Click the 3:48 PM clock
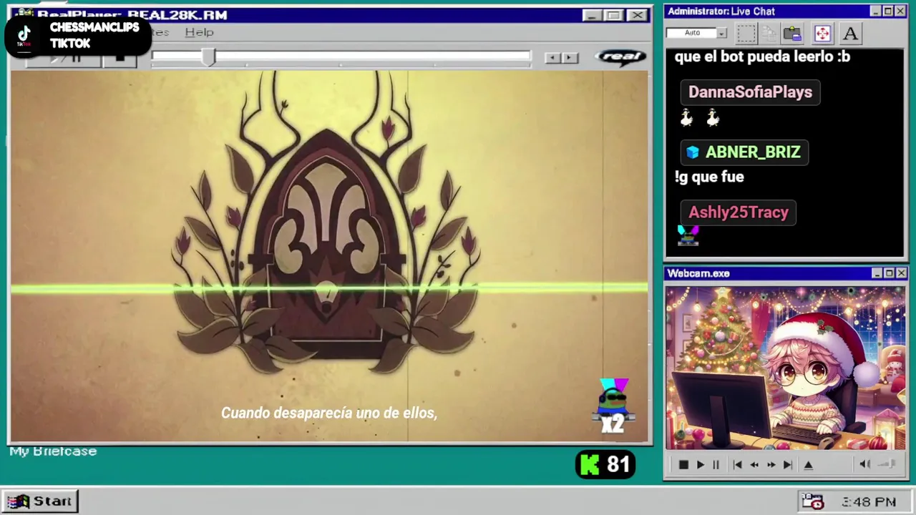Image resolution: width=916 pixels, height=515 pixels. coord(869,502)
